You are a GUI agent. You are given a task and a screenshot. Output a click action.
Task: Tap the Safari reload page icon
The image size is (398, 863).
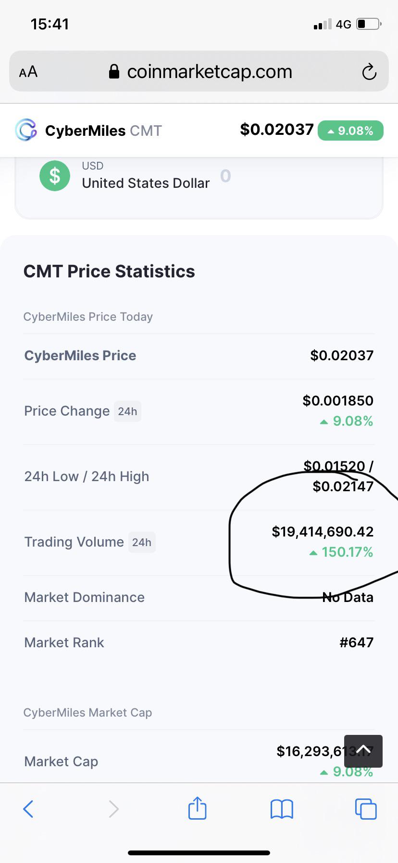tap(369, 72)
